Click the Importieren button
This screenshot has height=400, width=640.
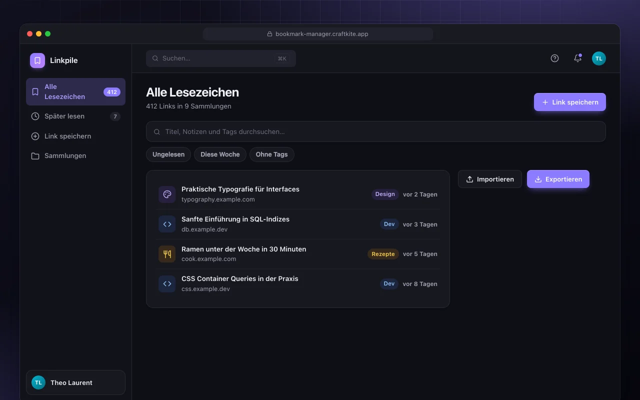point(490,179)
